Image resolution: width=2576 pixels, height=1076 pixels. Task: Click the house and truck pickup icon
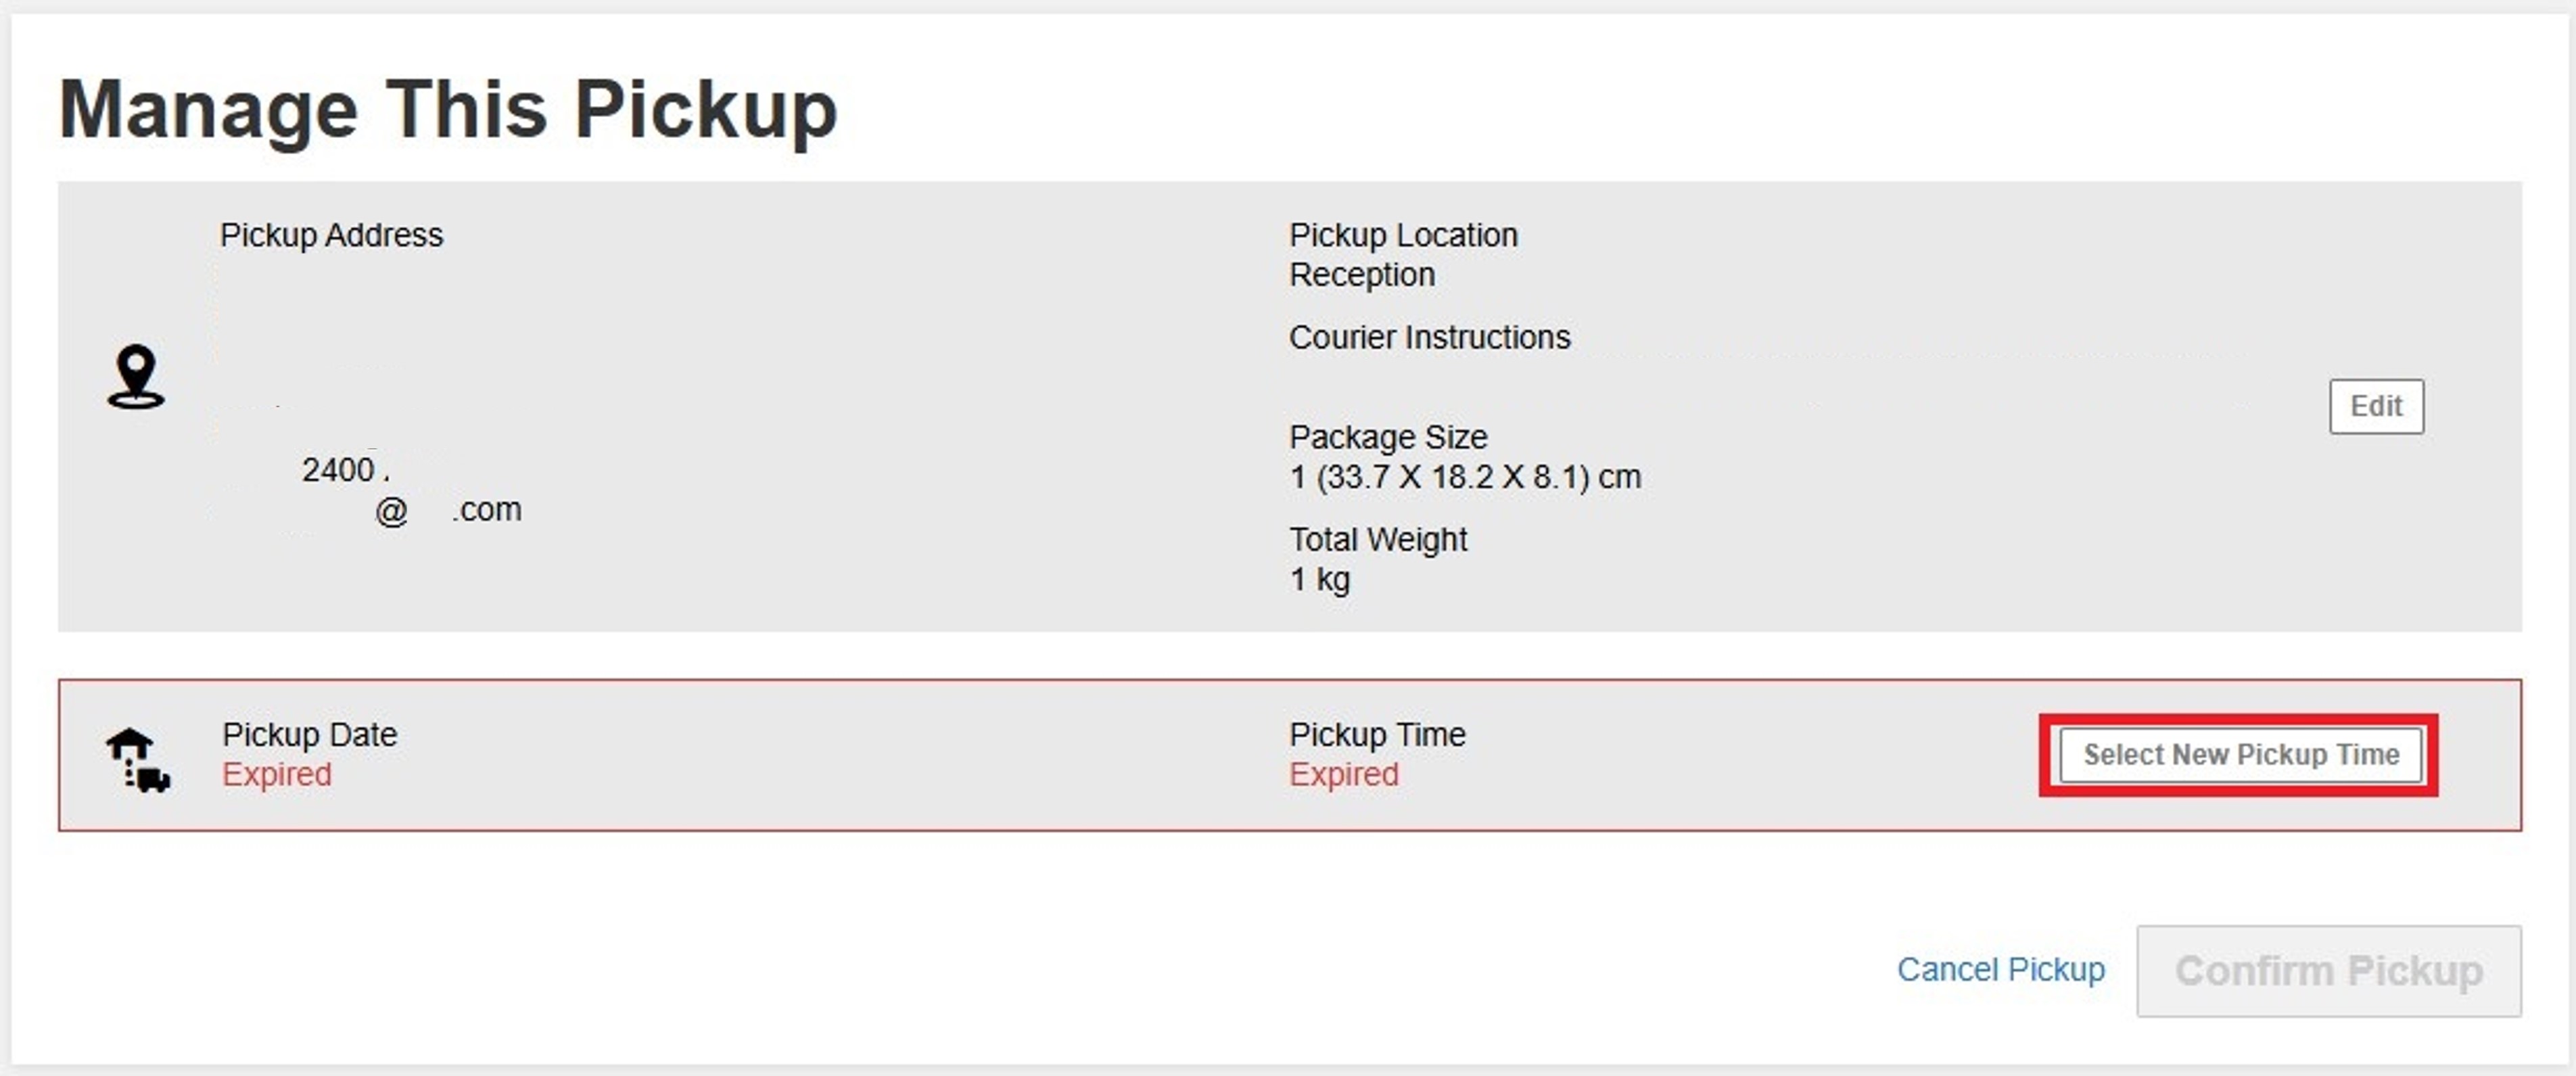pyautogui.click(x=138, y=761)
